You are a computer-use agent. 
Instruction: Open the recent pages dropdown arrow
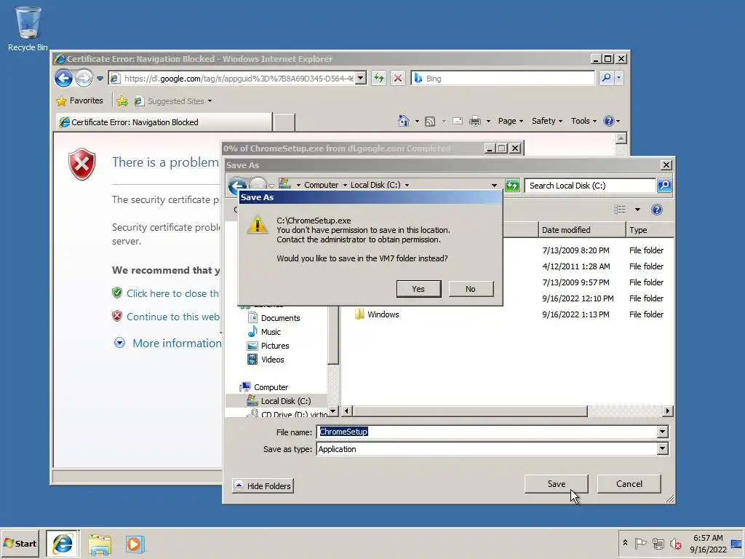tap(100, 79)
